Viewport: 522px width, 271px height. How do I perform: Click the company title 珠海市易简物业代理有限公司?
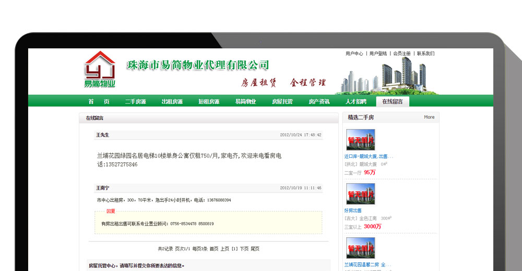pyautogui.click(x=198, y=66)
